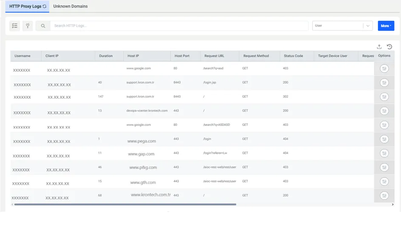This screenshot has height=231, width=401.
Task: Select www.gth.com host cell
Action: coord(143,183)
